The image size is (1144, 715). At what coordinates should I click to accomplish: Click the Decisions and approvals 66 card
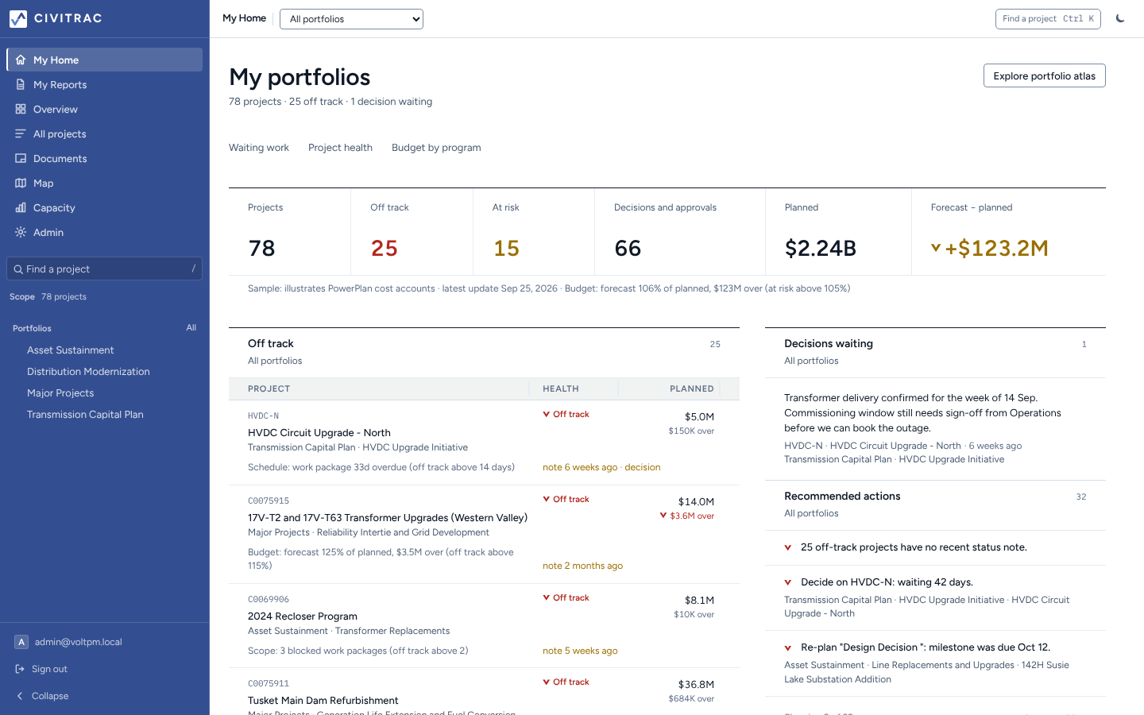pyautogui.click(x=680, y=231)
